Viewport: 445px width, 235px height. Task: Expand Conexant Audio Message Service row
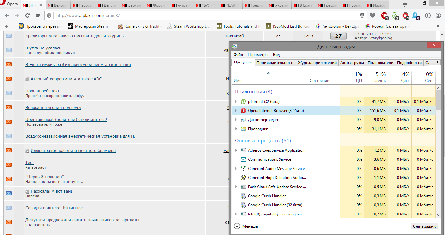[236, 169]
